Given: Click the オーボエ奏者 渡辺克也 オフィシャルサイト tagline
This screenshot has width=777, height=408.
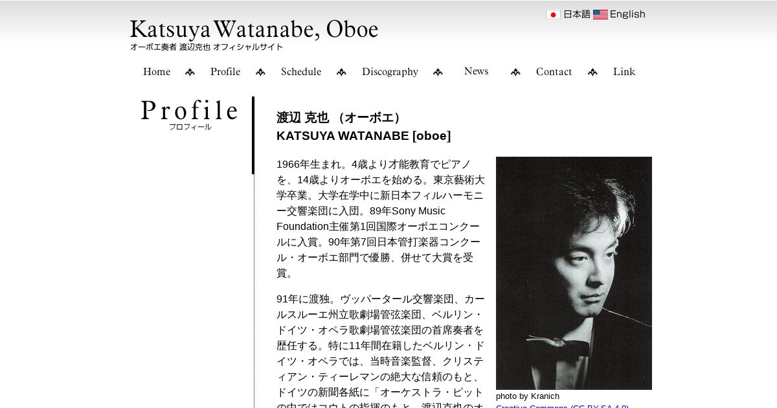Looking at the screenshot, I should (207, 47).
